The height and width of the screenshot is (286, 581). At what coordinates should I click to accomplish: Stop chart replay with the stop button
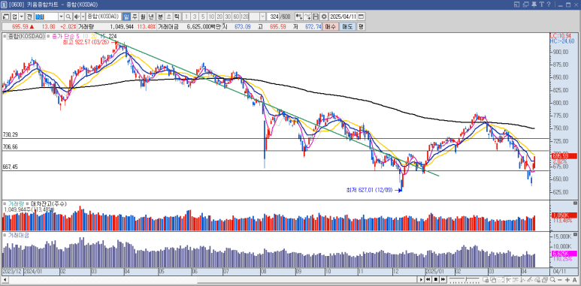click(x=436, y=279)
